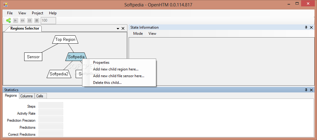
Task: Close the State Information panel
Action: pos(311,27)
